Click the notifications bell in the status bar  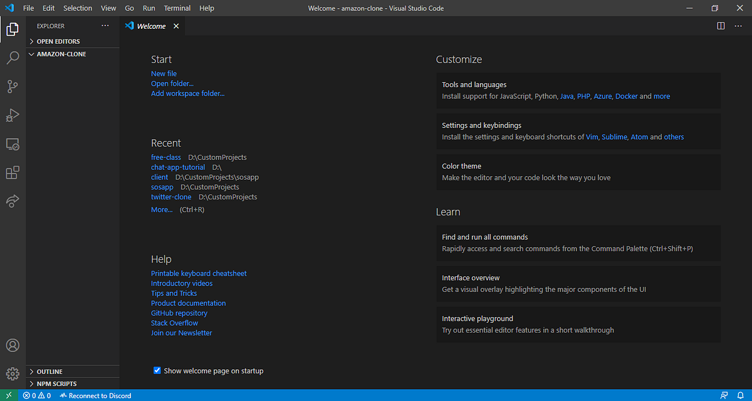coord(742,395)
